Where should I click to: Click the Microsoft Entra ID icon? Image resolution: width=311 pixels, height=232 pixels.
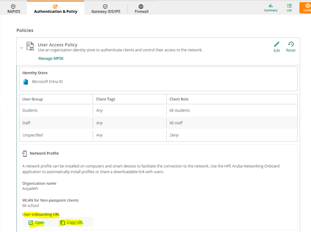(x=26, y=82)
